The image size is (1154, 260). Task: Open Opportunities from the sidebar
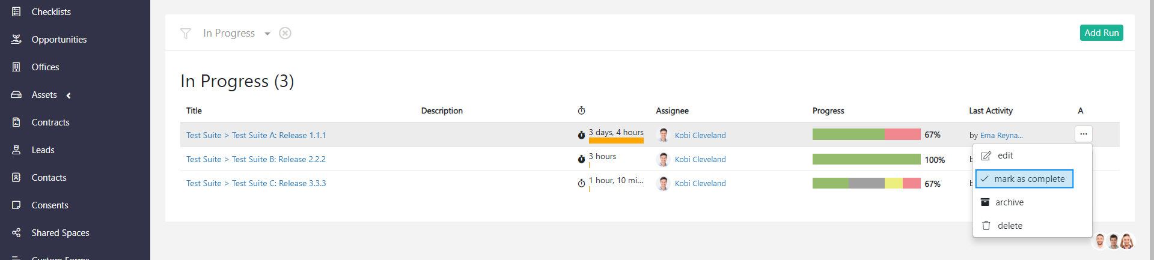(x=59, y=40)
